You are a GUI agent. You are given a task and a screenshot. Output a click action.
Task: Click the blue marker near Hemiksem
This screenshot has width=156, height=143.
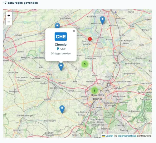[x=102, y=20]
